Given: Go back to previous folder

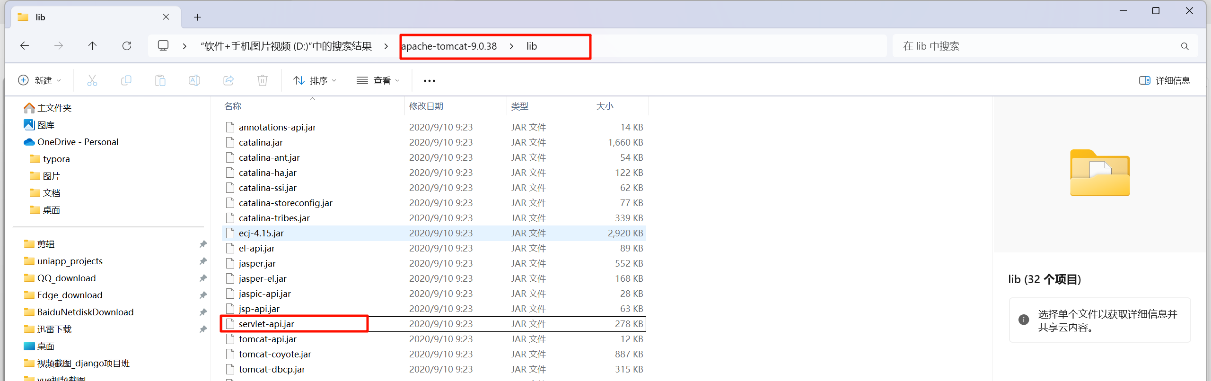Looking at the screenshot, I should 25,46.
